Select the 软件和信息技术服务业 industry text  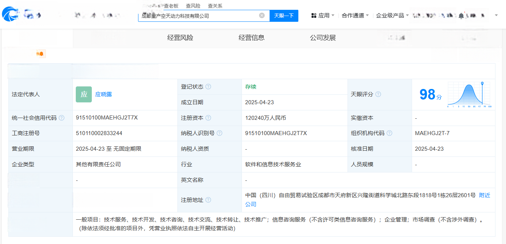click(x=273, y=164)
